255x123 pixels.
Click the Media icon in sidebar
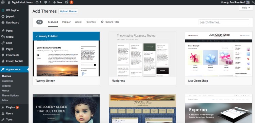click(3, 37)
